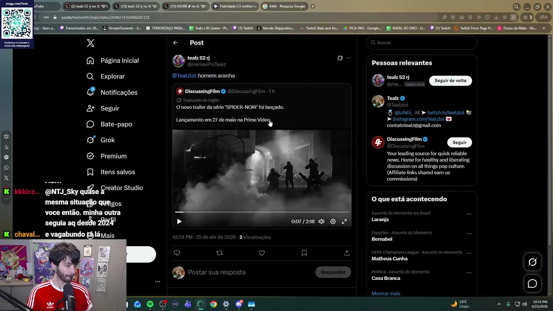The image size is (553, 311).
Task: Follow DiscussingFilm with Seguir button
Action: [459, 143]
